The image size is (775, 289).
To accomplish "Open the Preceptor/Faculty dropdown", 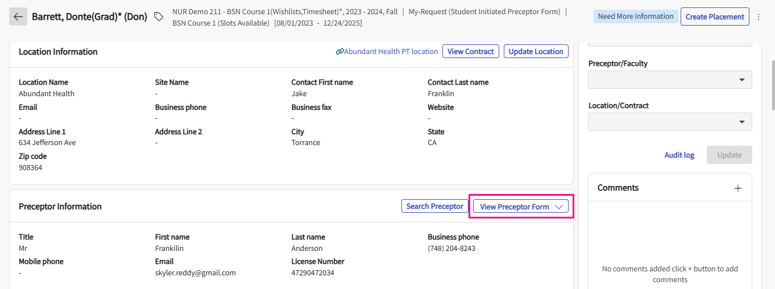I will click(670, 80).
